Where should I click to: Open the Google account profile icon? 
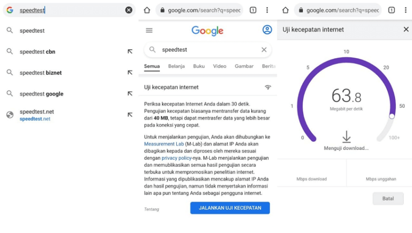(x=267, y=30)
